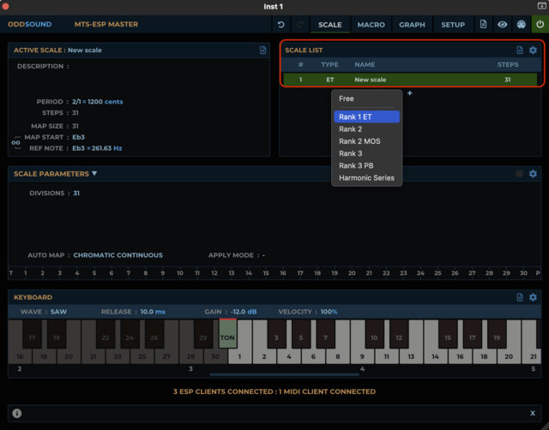Click the undo arrow icon

pos(281,25)
